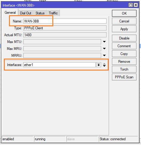
Task: Apply the interface settings
Action: (x=124, y=29)
